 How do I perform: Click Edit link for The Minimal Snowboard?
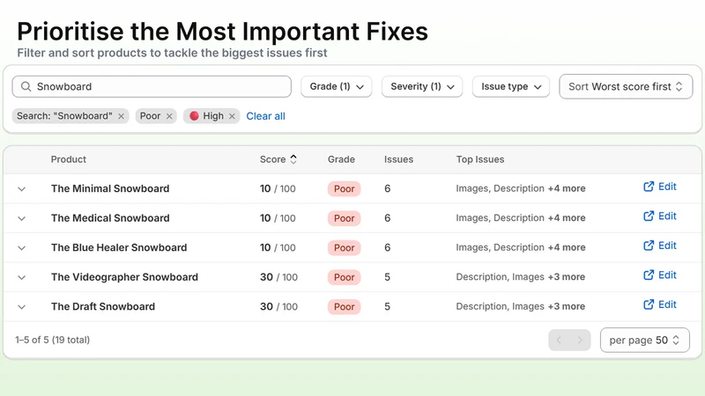667,187
